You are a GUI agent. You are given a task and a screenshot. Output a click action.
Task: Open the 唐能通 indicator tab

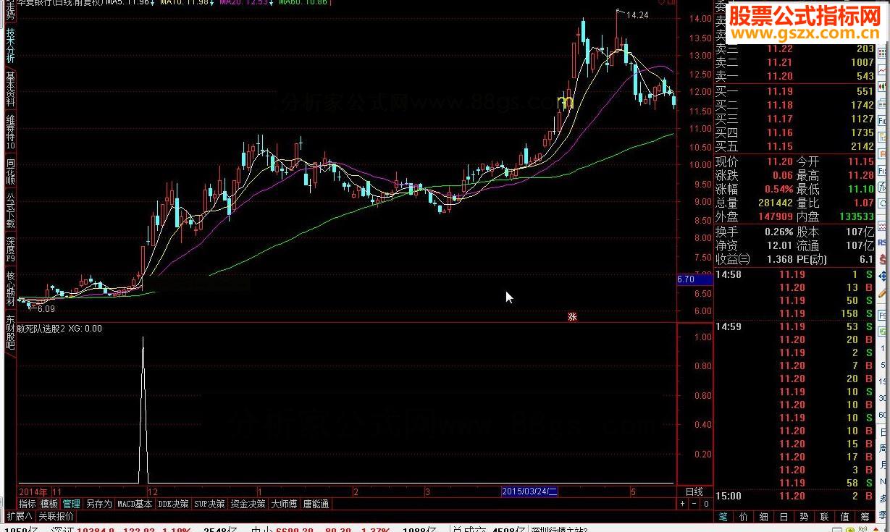click(x=316, y=504)
